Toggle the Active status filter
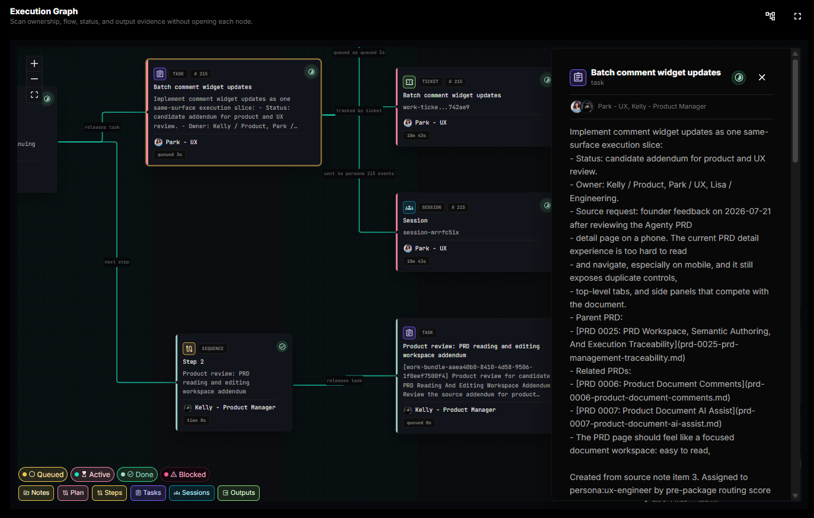 coord(92,475)
